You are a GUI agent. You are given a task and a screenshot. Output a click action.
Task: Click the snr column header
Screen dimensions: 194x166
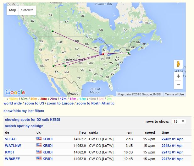pos(130,132)
